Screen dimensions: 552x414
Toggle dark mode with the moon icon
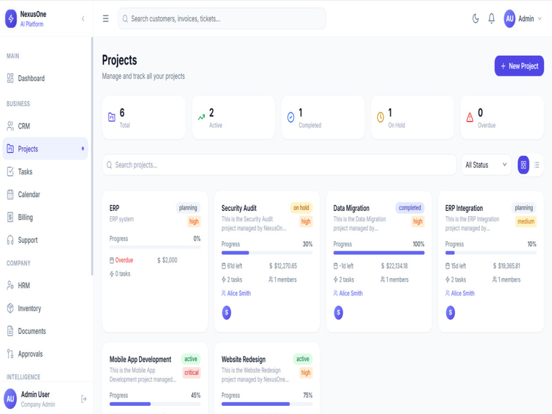pyautogui.click(x=476, y=19)
